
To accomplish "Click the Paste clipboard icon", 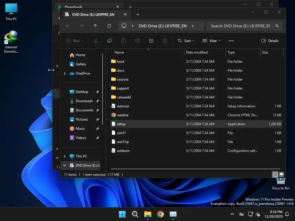I will coord(124,41).
